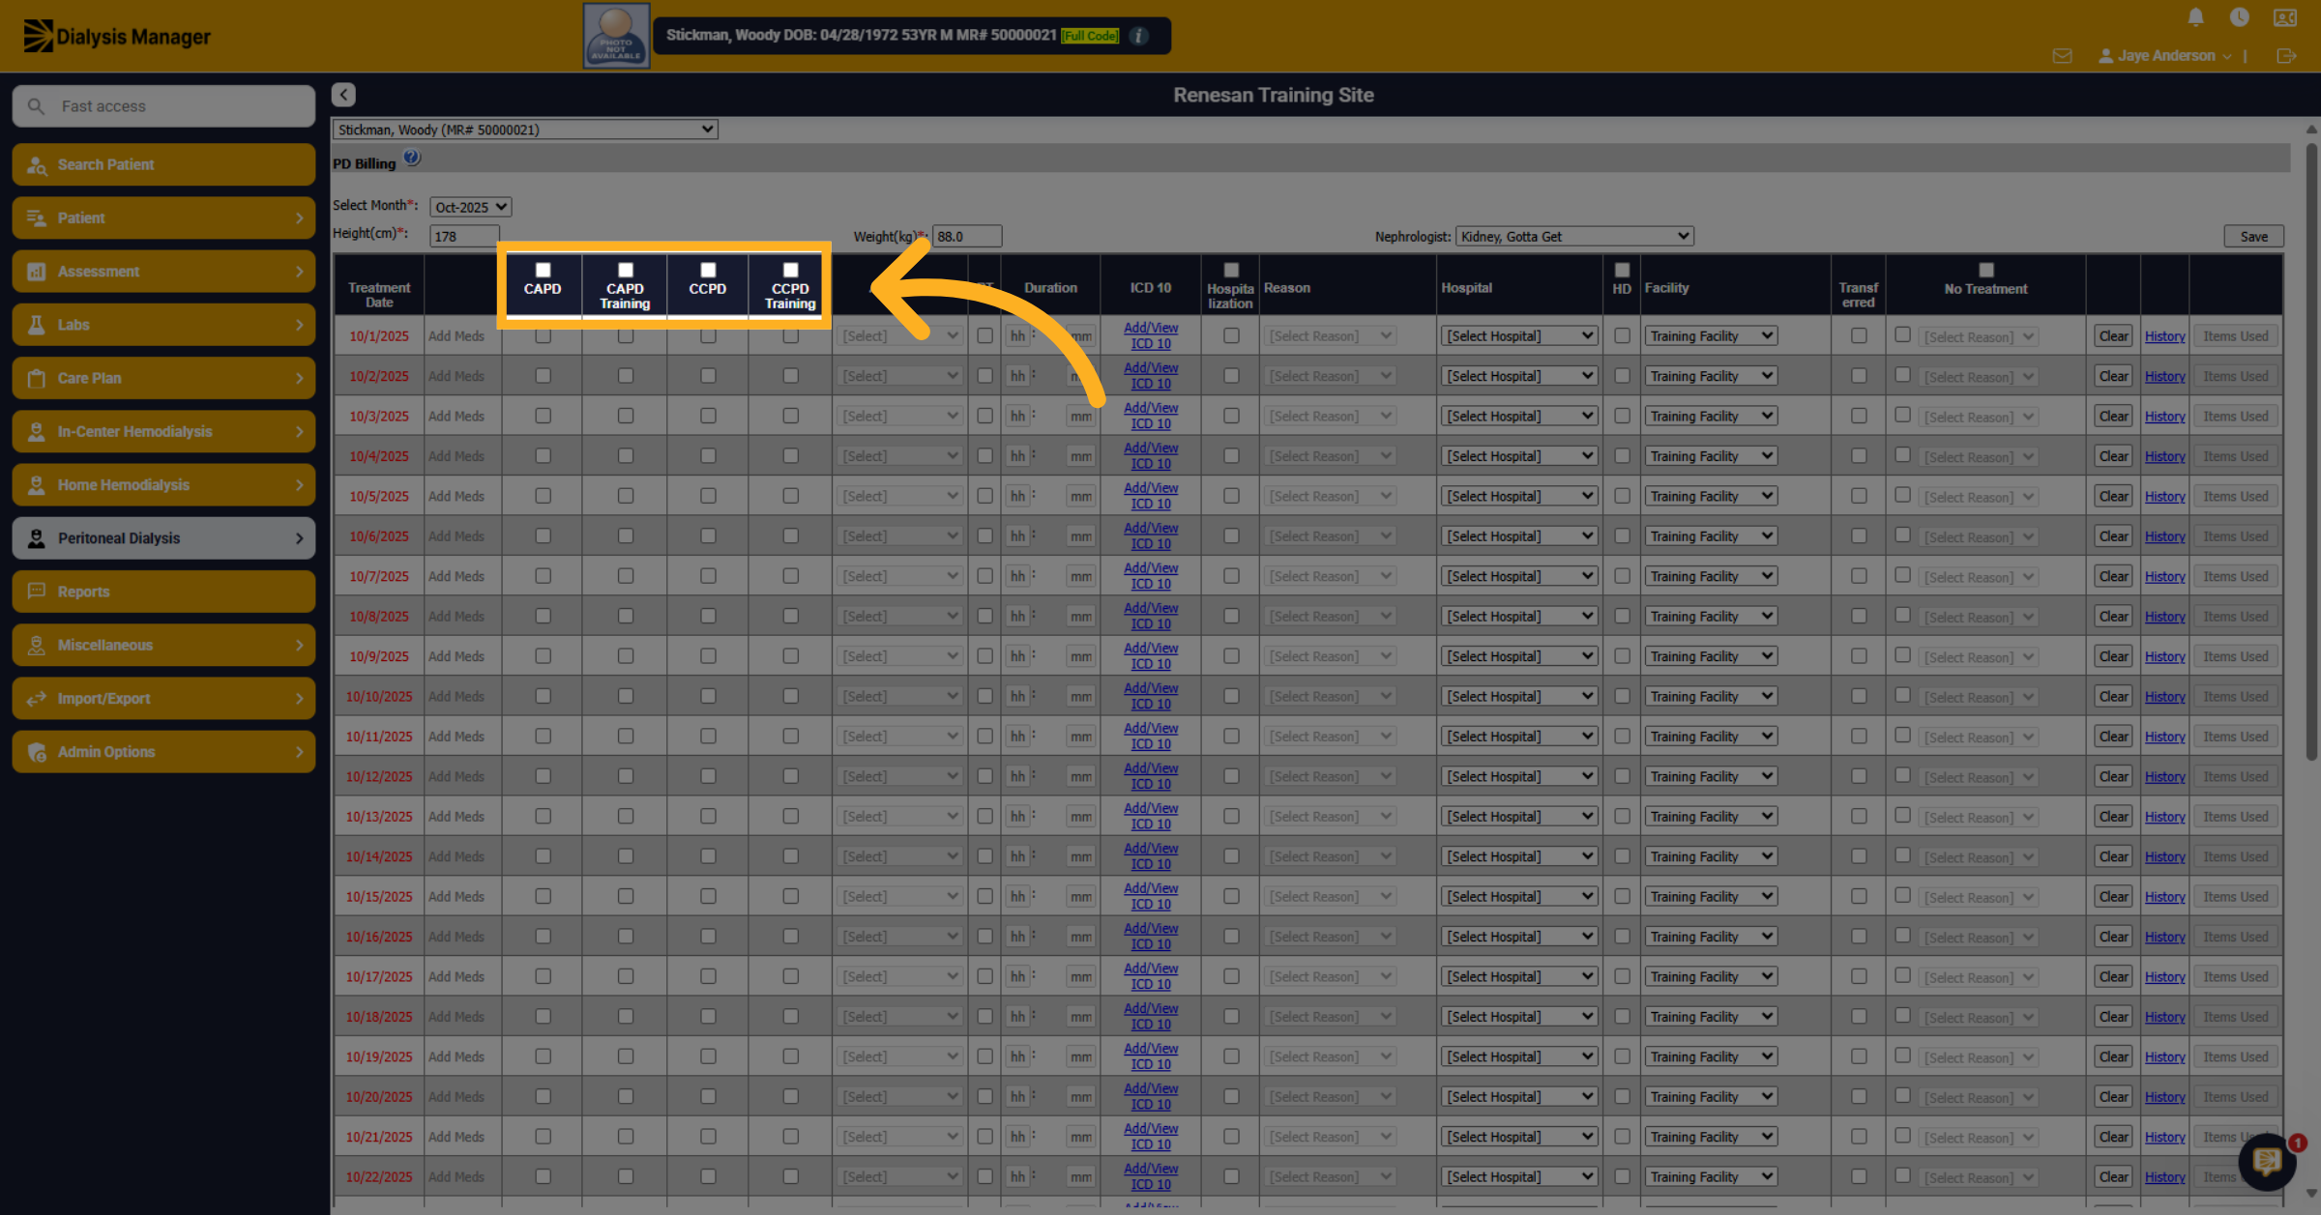The image size is (2321, 1215).
Task: Open the mail envelope icon
Action: 2062,56
